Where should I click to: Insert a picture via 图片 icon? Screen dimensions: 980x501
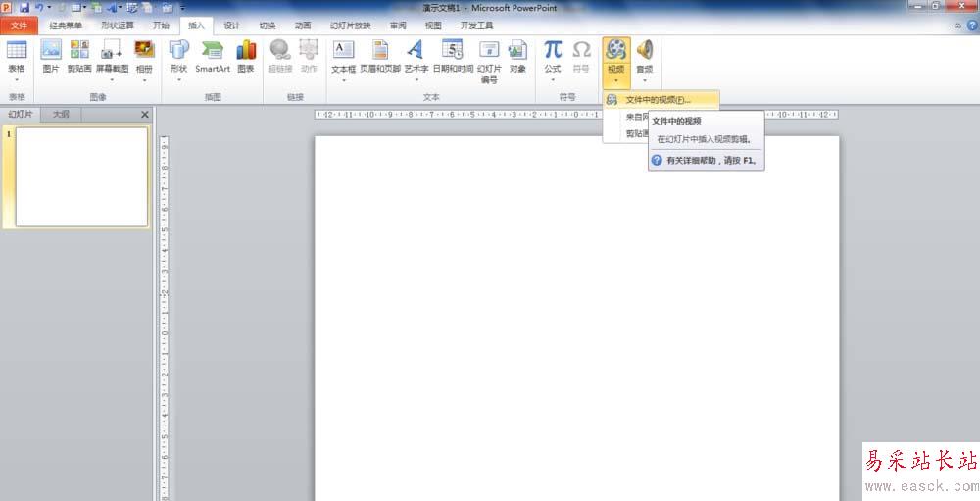pos(51,50)
